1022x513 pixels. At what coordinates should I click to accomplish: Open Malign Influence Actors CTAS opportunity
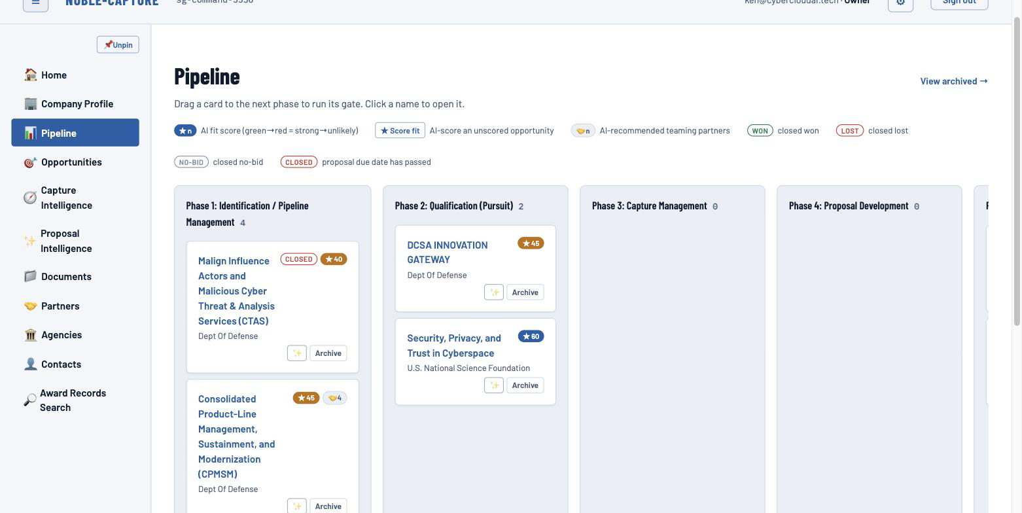[x=236, y=291]
